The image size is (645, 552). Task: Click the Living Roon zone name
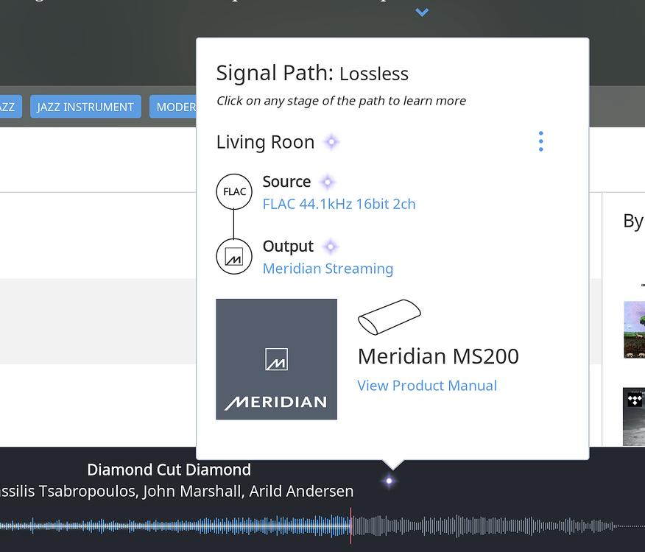(265, 141)
